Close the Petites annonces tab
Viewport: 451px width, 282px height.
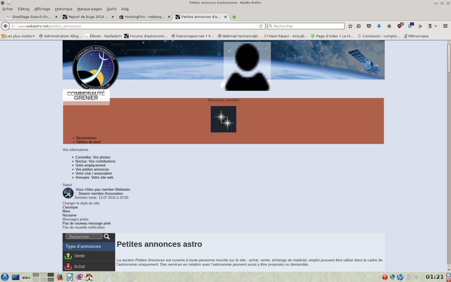[225, 17]
